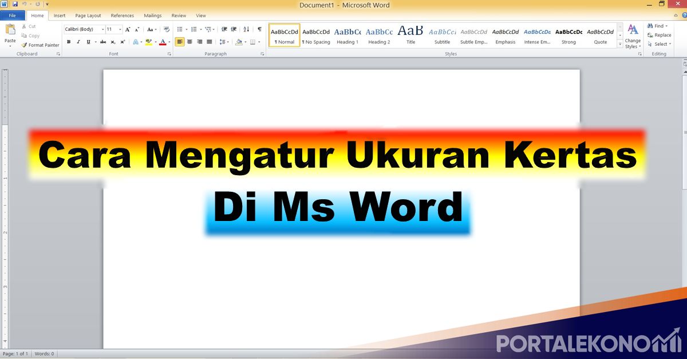This screenshot has height=359, width=687.
Task: Click the Undo icon in quick access toolbar
Action: click(25, 4)
